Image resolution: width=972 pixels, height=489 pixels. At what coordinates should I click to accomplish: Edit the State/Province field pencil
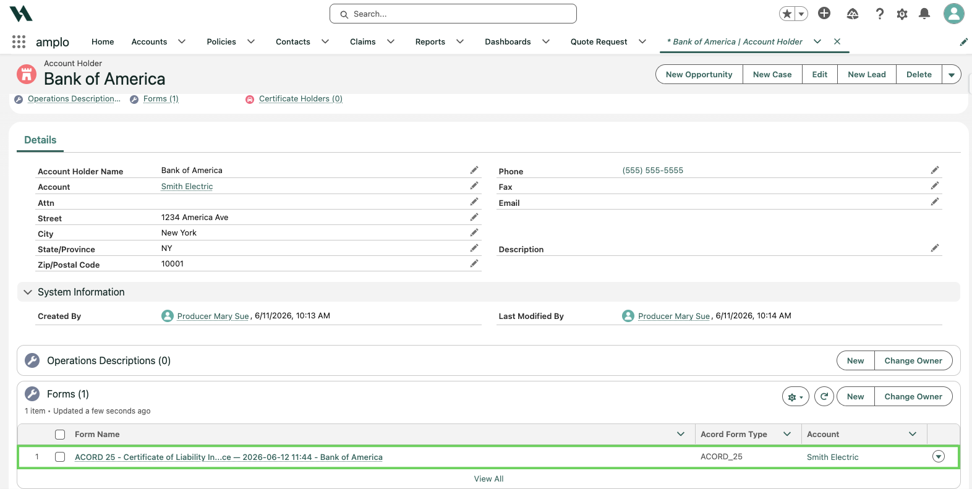click(474, 248)
